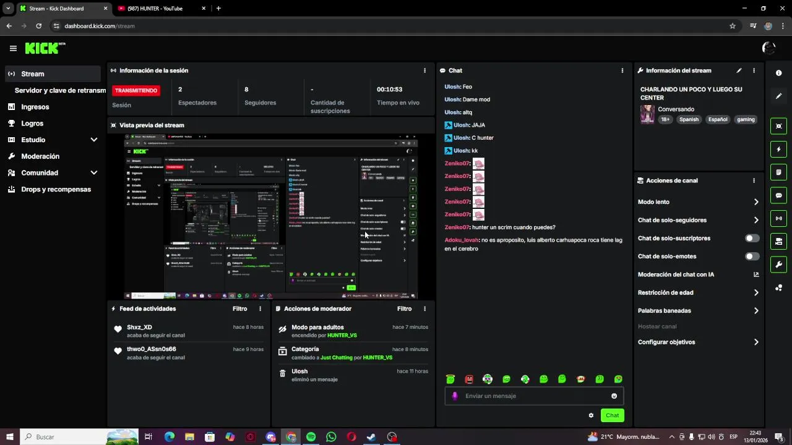Open Filtro in Acciones de moderador

point(404,308)
